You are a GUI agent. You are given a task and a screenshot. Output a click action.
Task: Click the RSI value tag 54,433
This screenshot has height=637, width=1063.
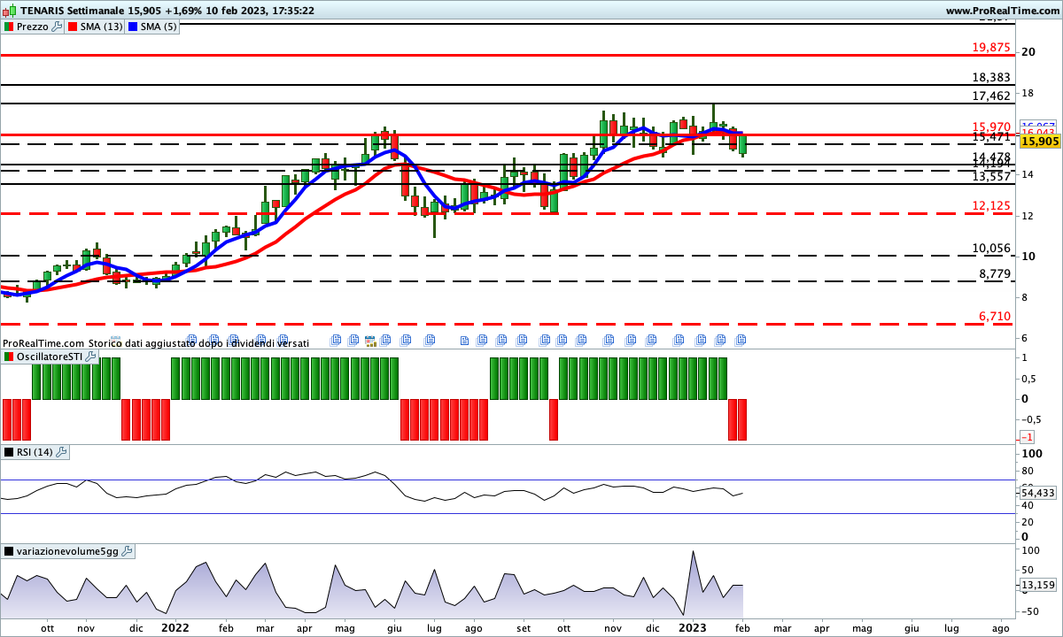click(1037, 493)
